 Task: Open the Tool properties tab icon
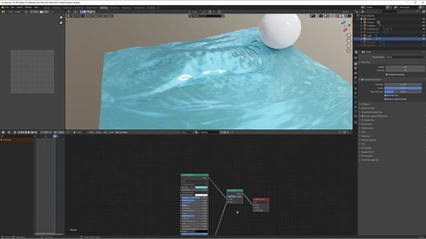355,58
